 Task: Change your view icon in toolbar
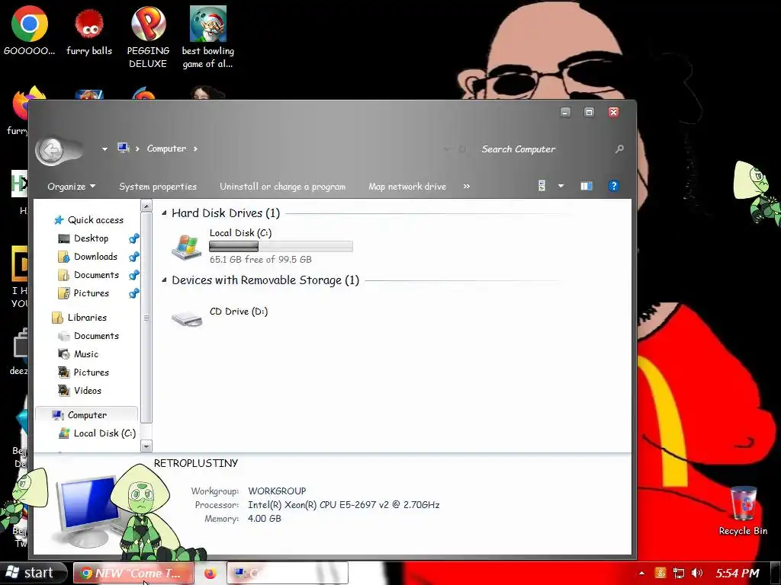point(542,186)
